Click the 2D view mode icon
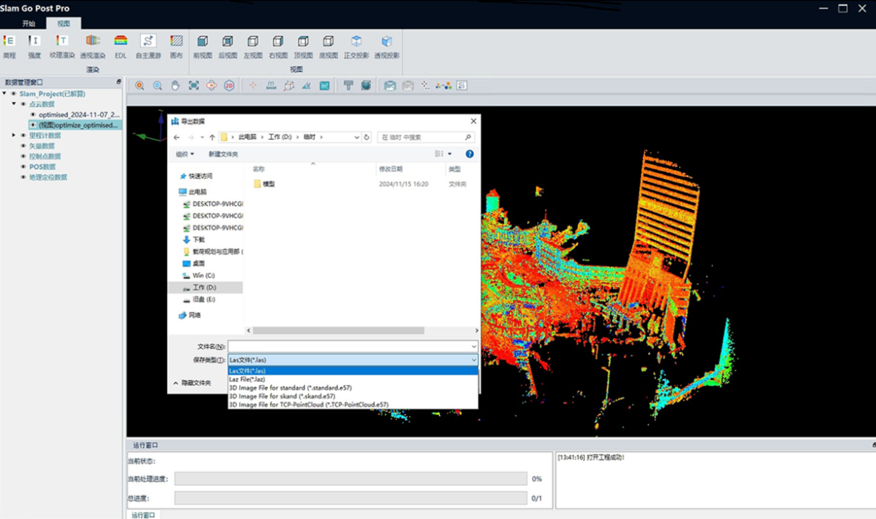 point(229,86)
